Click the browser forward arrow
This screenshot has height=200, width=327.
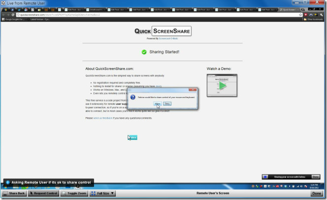tap(8, 15)
